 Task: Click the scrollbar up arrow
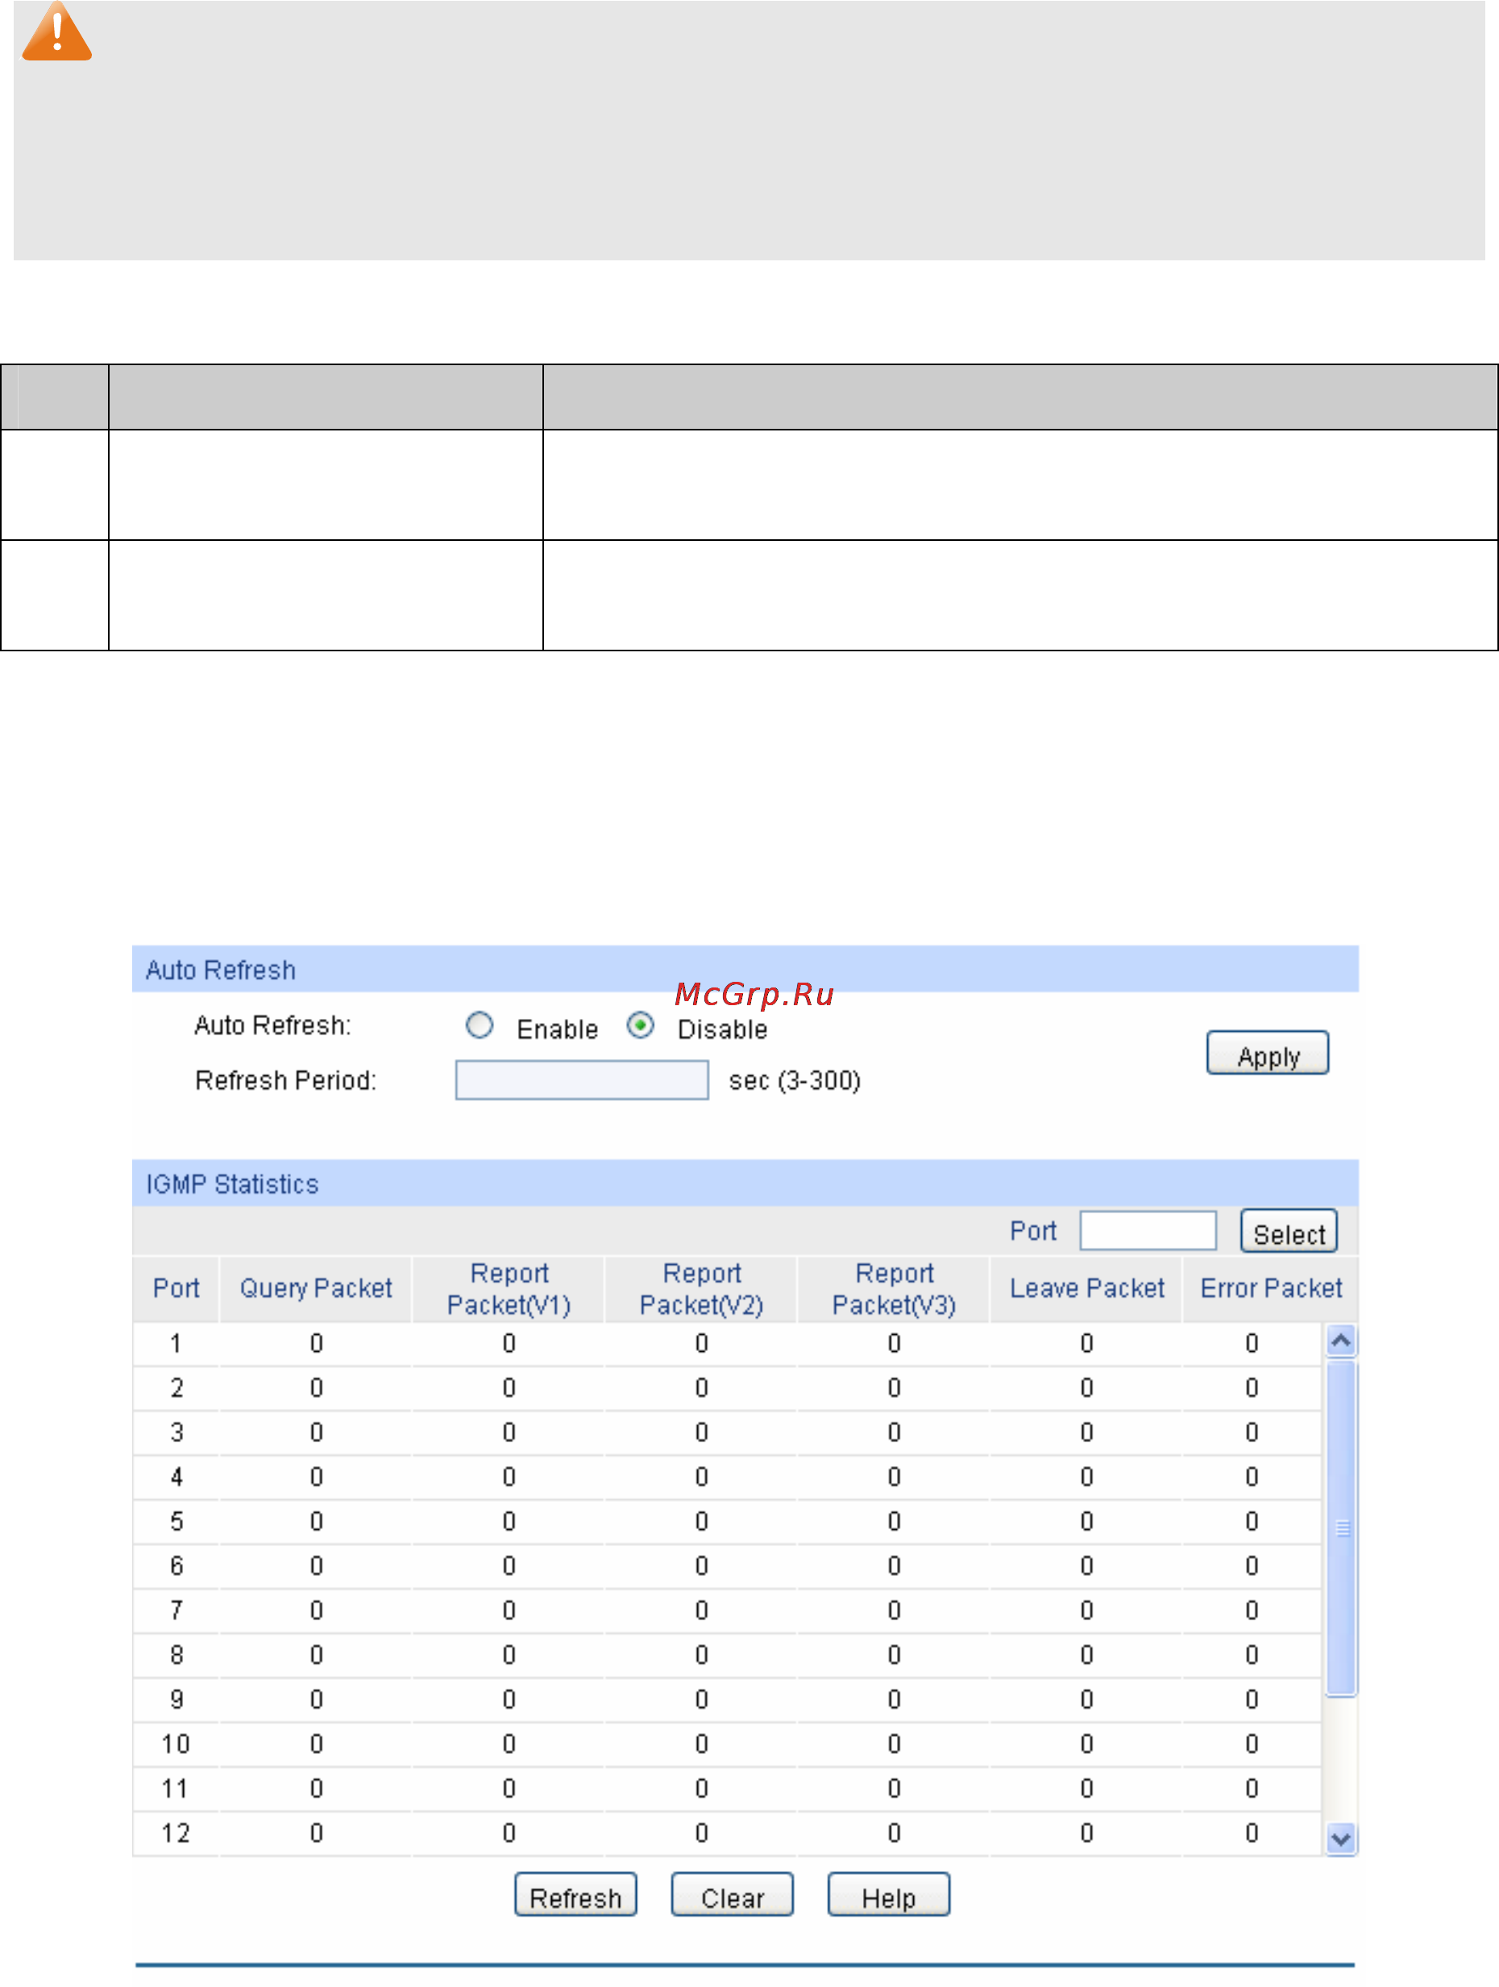point(1341,1341)
